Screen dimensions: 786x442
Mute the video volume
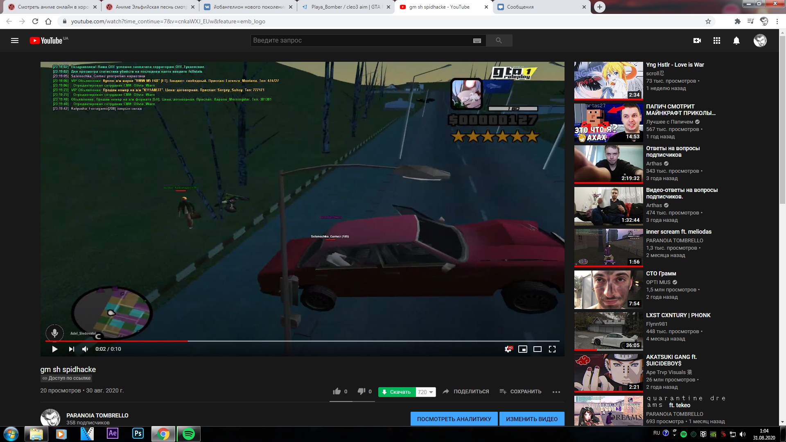click(85, 349)
